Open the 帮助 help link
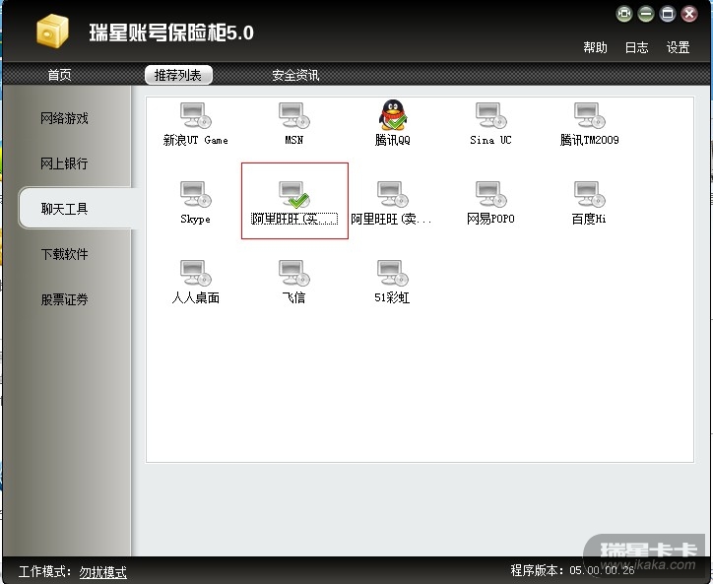Image resolution: width=713 pixels, height=584 pixels. [x=595, y=47]
